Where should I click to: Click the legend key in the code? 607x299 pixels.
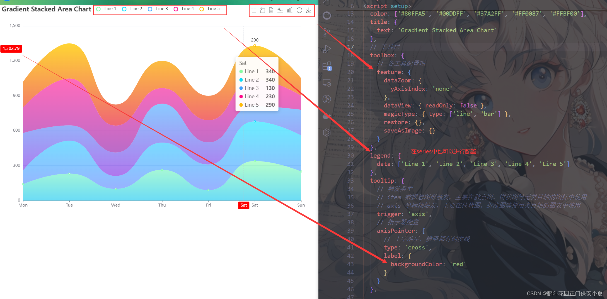click(380, 156)
